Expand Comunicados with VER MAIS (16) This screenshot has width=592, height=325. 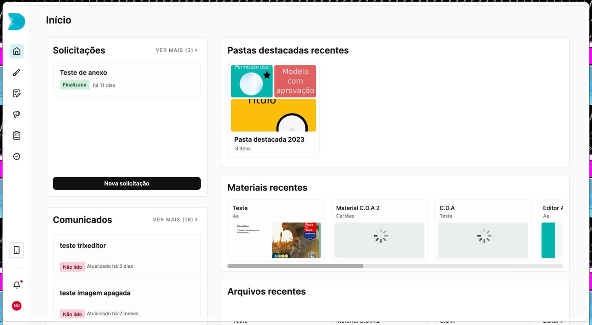pyautogui.click(x=175, y=220)
